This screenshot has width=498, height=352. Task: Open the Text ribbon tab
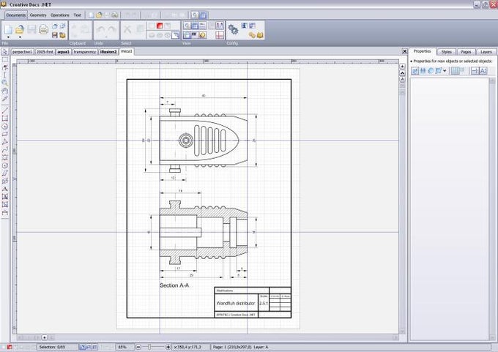[x=77, y=15]
